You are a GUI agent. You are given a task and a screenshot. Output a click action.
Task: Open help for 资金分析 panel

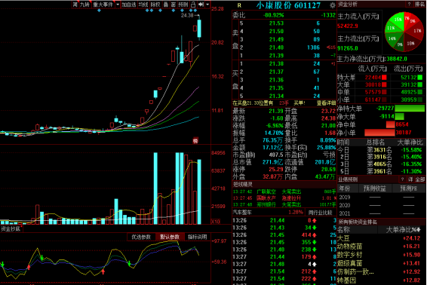(409, 4)
